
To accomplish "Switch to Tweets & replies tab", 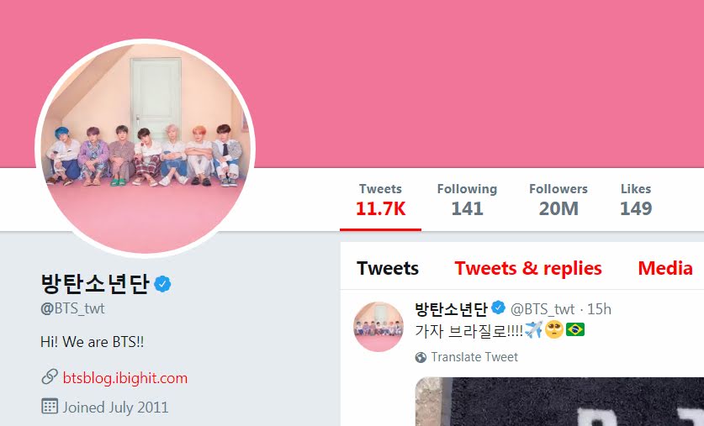I will [528, 268].
